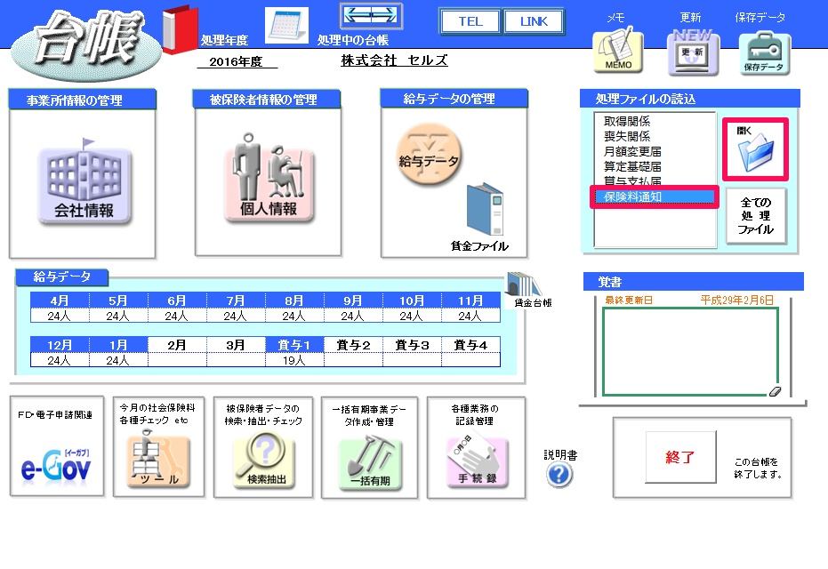Click the 更新 NEW update icon
The image size is (828, 569).
[x=692, y=52]
